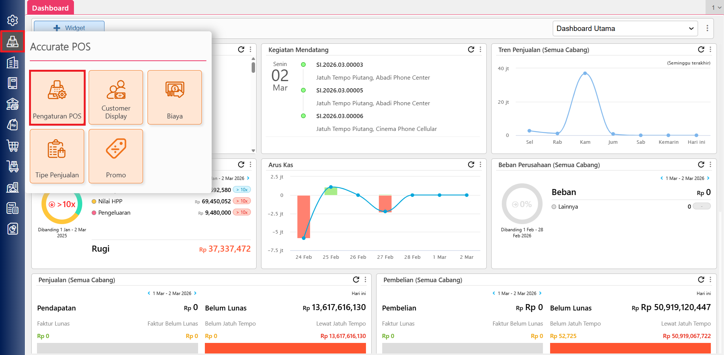Go to previous period in Penjualan widget
Screen dimensions: 724x355
click(x=149, y=293)
